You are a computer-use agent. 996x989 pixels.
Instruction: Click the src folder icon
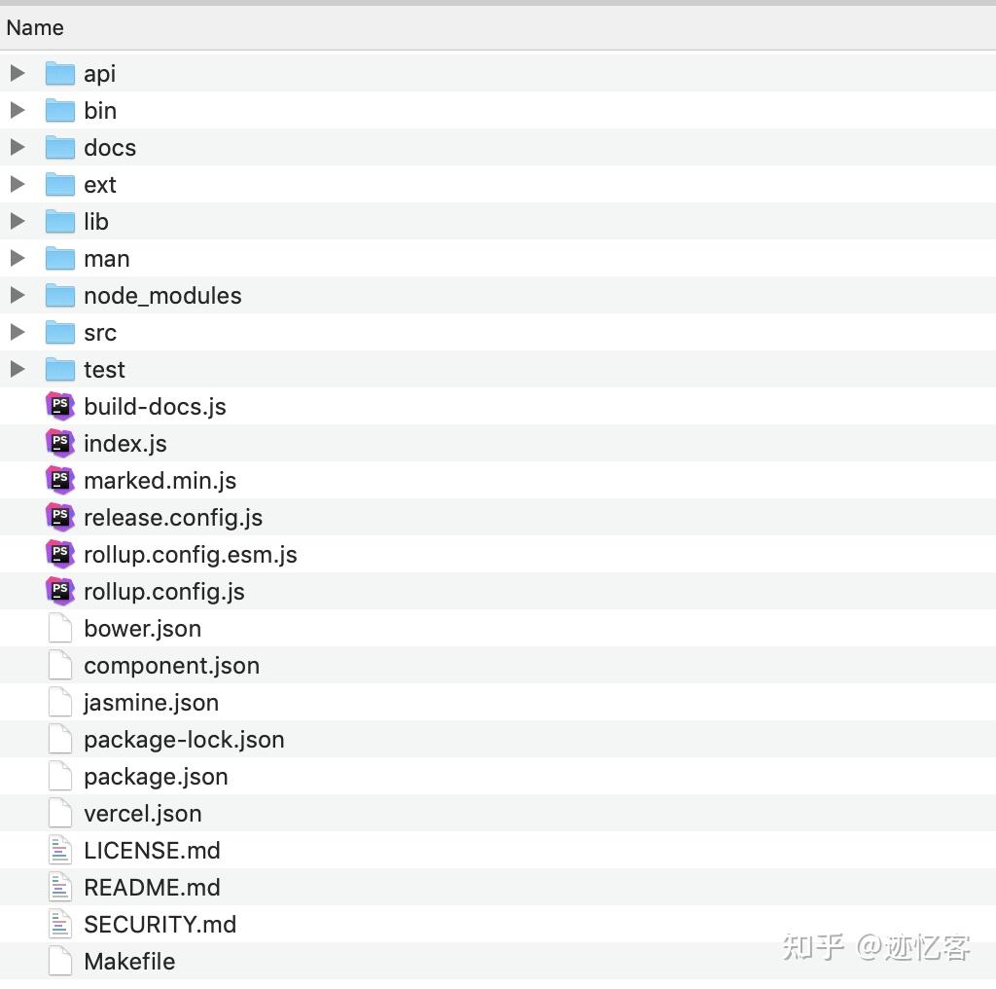coord(59,332)
